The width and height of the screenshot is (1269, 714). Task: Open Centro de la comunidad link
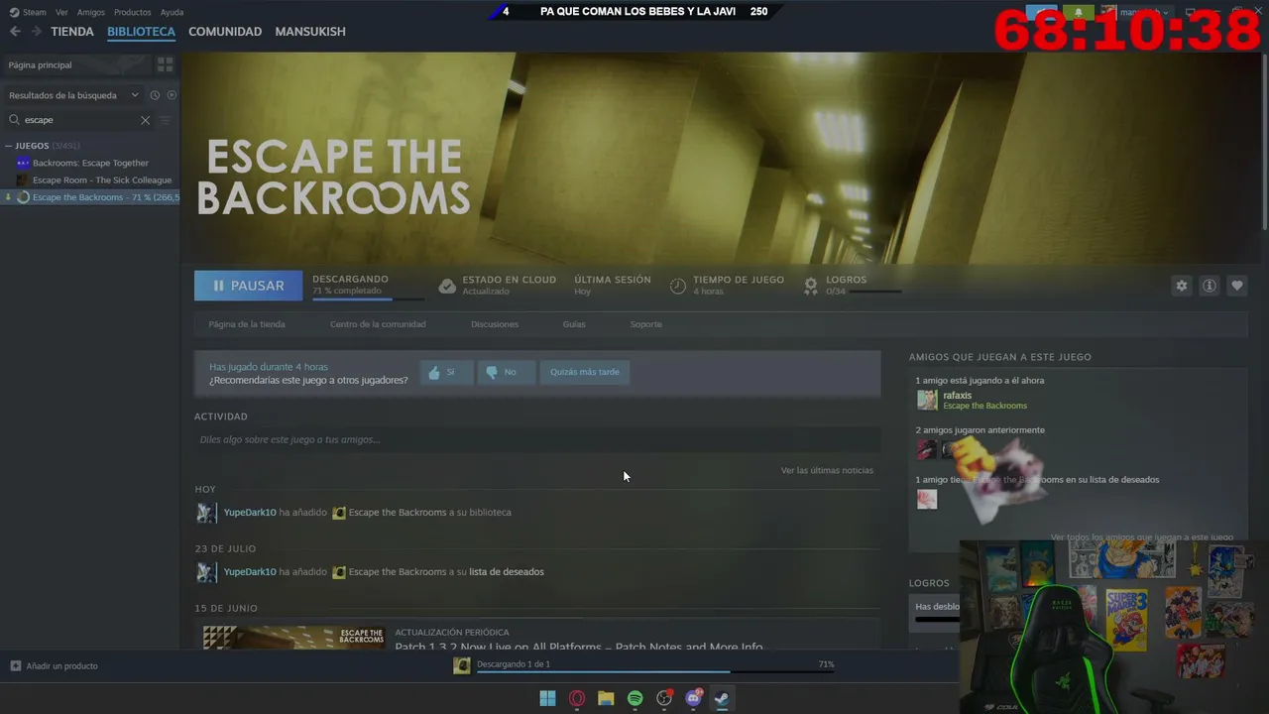378,324
